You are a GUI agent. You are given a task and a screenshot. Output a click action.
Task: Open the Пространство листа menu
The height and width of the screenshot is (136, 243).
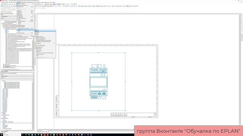point(13,2)
